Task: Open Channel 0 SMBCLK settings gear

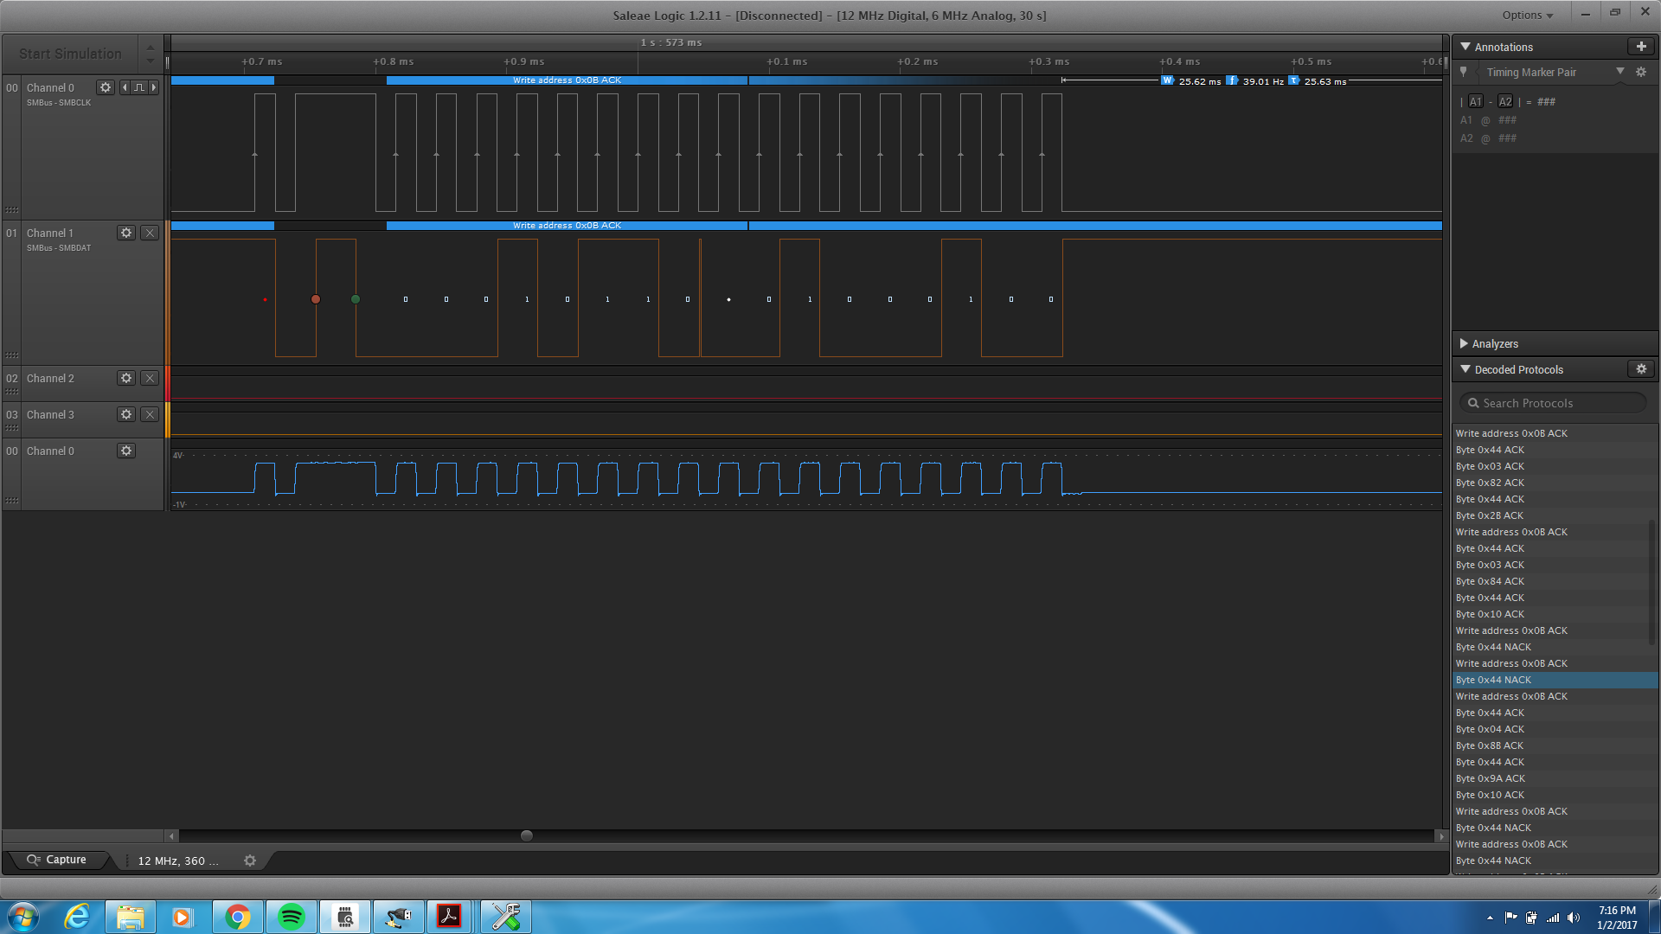Action: (x=106, y=87)
